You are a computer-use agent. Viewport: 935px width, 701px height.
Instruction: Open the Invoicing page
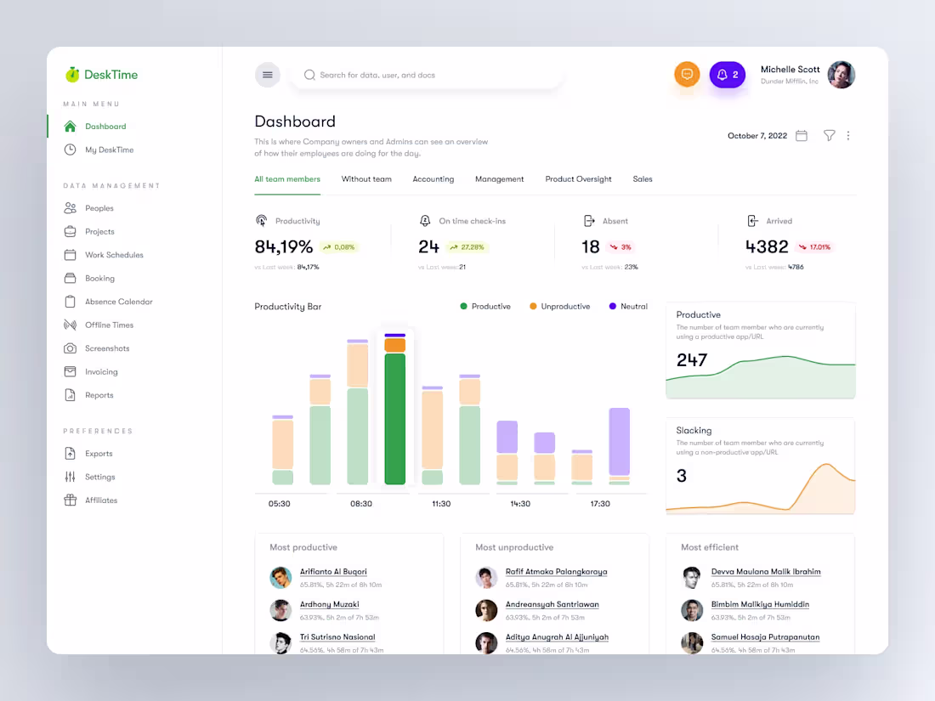pyautogui.click(x=102, y=371)
